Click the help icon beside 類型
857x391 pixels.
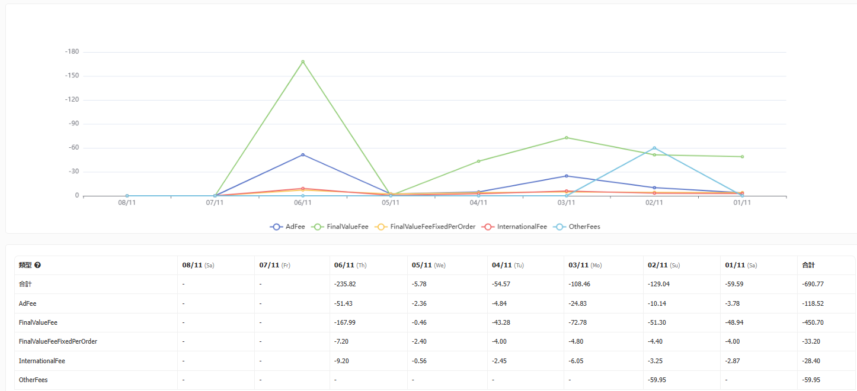tap(37, 266)
